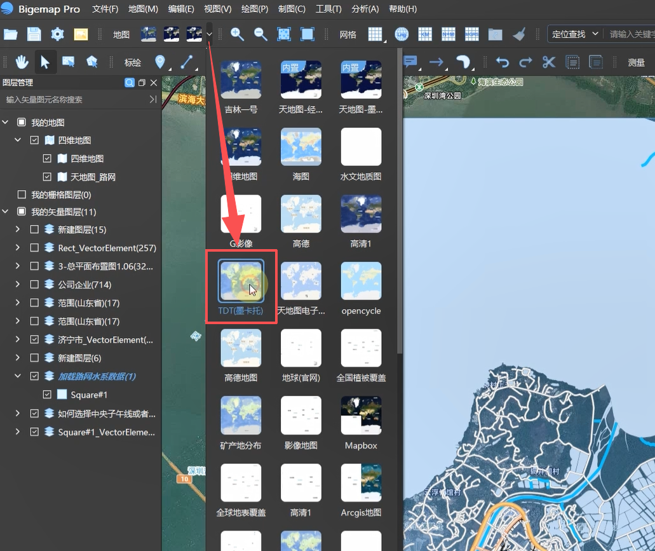Click the grid table icon after 网格
Image resolution: width=655 pixels, height=551 pixels.
(375, 34)
